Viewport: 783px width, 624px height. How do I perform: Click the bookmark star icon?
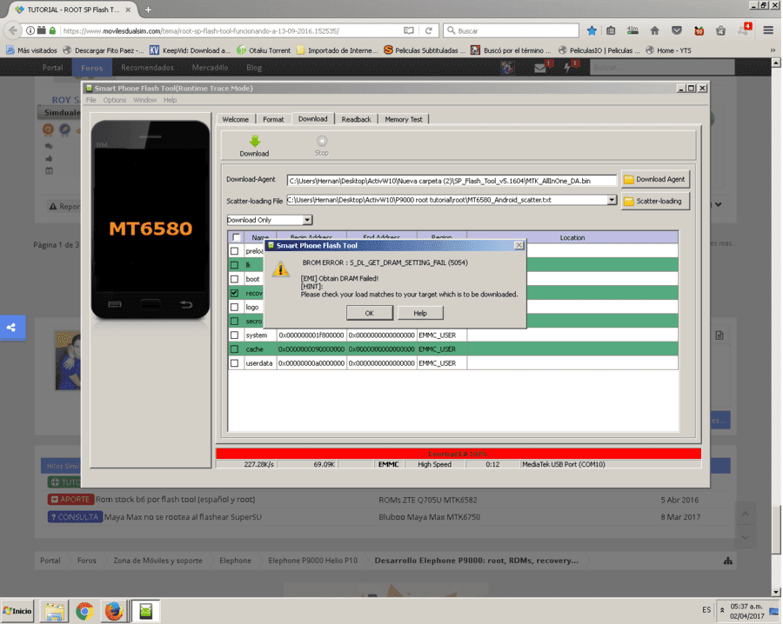click(592, 30)
